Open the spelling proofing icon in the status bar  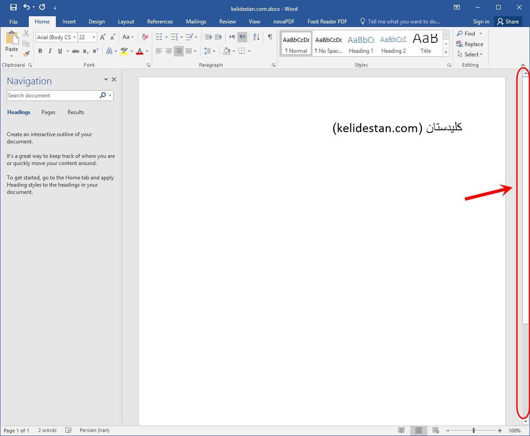[x=68, y=430]
